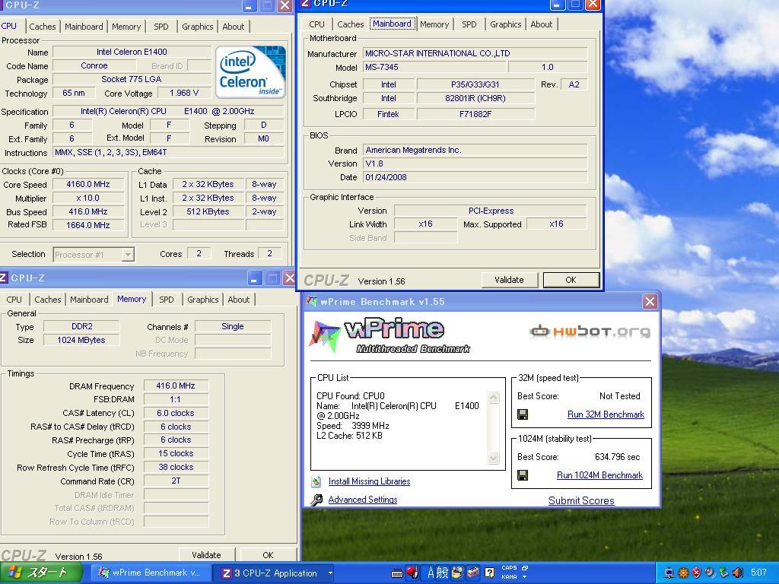Click the Safely Remove Hardware tray icon
Image resolution: width=779 pixels, height=584 pixels.
723,573
